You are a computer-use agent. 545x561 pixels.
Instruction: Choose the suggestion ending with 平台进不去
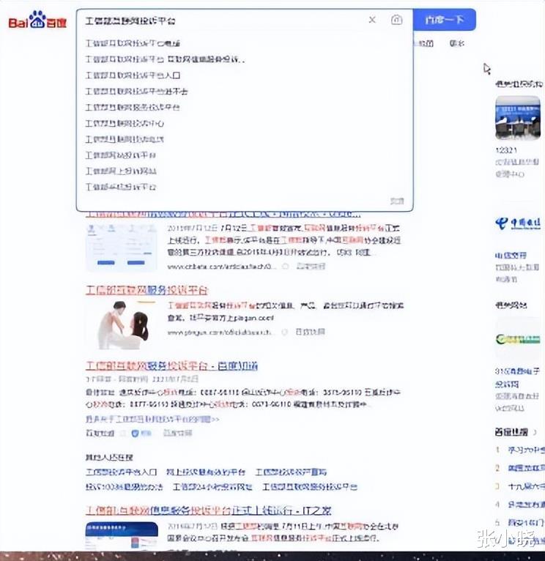tap(136, 92)
